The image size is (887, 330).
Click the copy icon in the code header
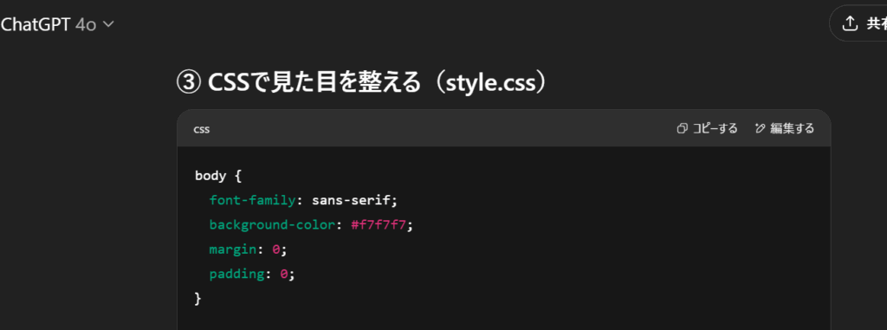tap(683, 128)
